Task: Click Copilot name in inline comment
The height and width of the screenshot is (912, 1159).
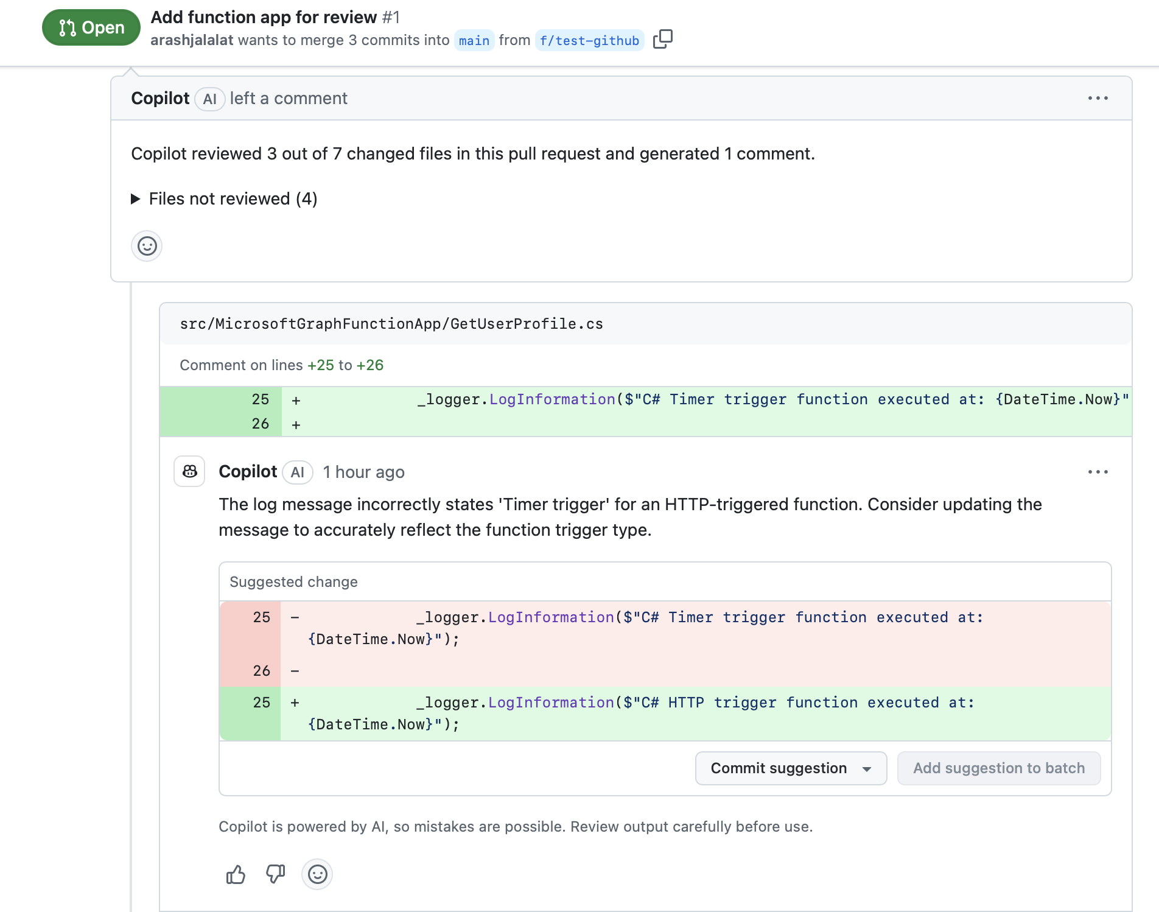Action: pos(248,472)
